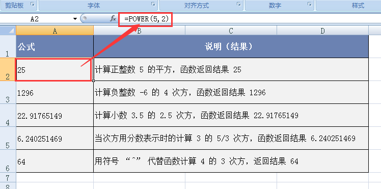Click the cell containing 64
Image resolution: width=381 pixels, height=189 pixels.
pyautogui.click(x=55, y=161)
